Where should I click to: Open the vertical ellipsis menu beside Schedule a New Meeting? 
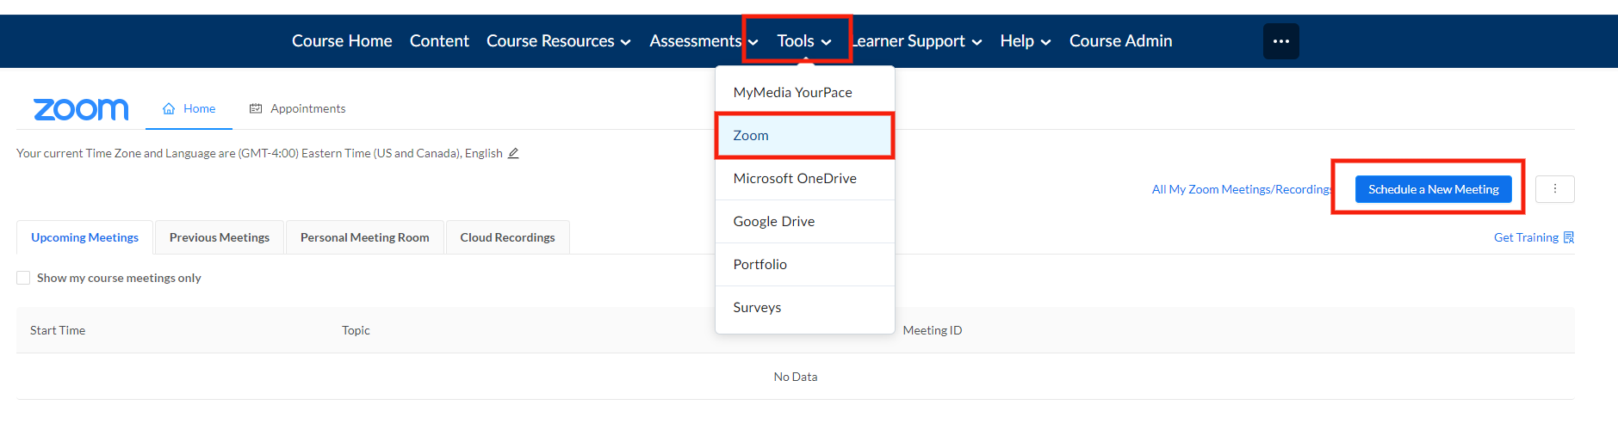click(1554, 189)
